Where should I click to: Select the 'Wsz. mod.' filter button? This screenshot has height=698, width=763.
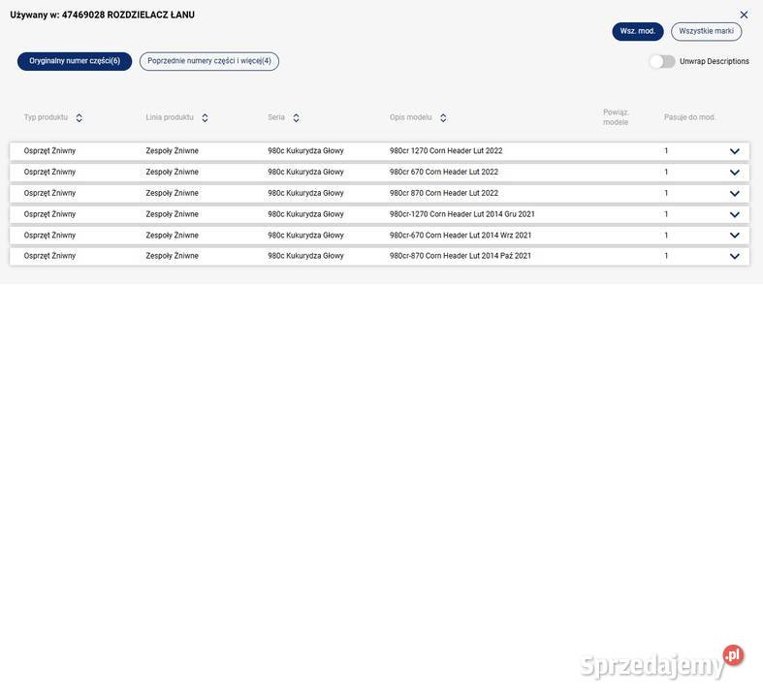coord(638,31)
